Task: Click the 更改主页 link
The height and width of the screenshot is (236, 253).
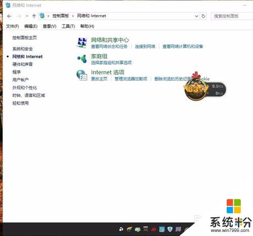Action: [x=99, y=79]
